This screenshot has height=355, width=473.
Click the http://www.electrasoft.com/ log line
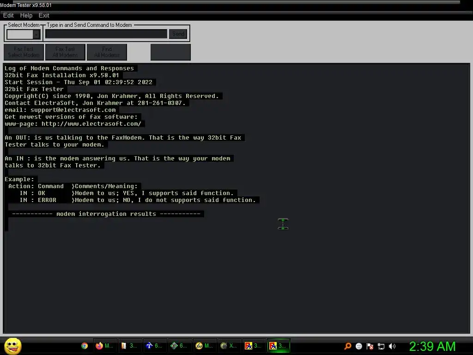coord(73,124)
